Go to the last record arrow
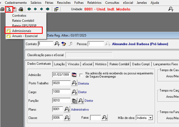179x127 pixels. click(48, 9)
